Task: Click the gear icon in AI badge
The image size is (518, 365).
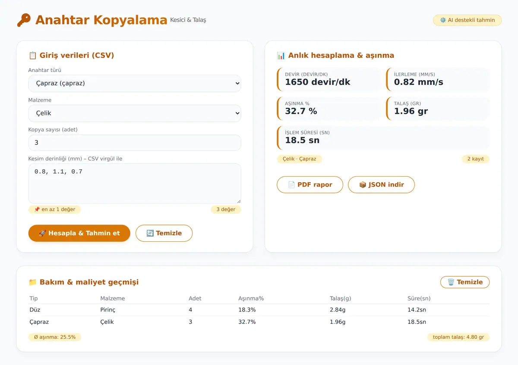Action: click(443, 20)
